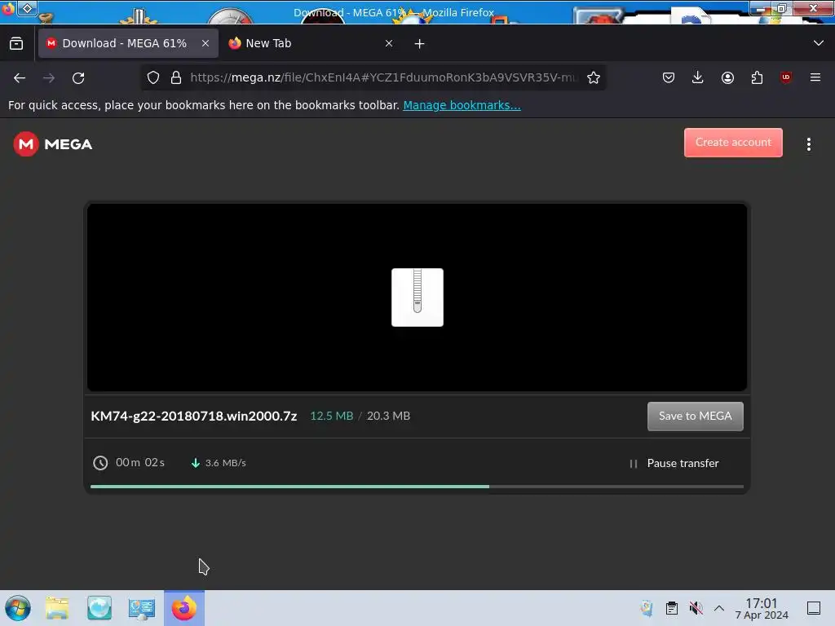Click the 00m 02s remaining time text
Image resolution: width=835 pixels, height=626 pixels.
point(140,463)
